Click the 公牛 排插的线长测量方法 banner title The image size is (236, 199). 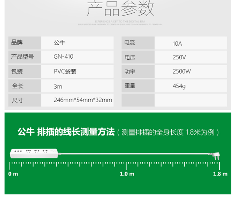[x=66, y=132]
